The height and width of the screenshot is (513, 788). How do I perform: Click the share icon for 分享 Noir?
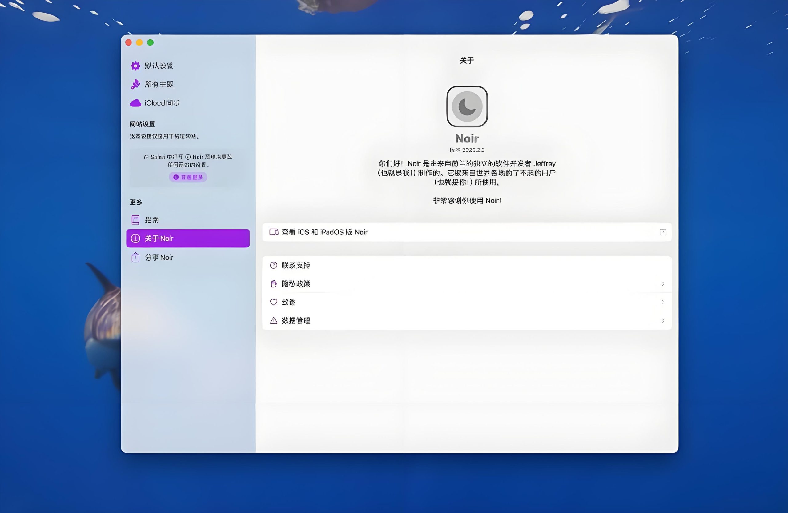[x=135, y=257]
